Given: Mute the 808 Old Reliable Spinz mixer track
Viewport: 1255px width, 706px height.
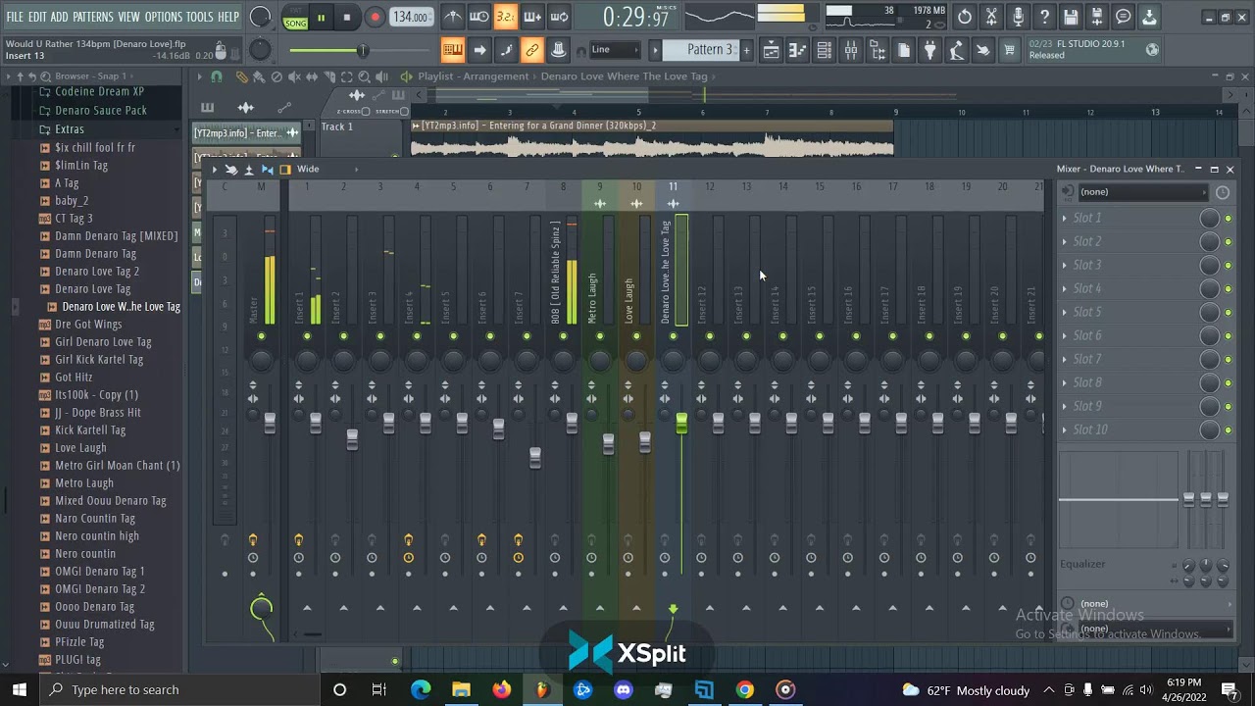Looking at the screenshot, I should [563, 336].
